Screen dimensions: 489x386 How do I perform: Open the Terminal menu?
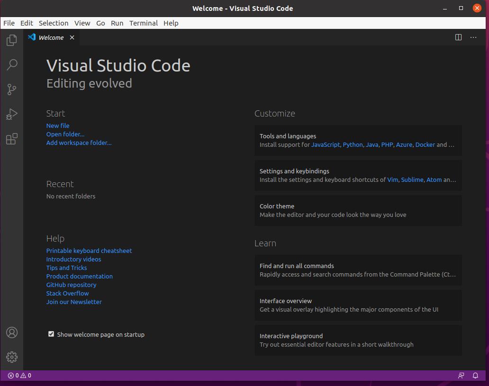coord(144,23)
